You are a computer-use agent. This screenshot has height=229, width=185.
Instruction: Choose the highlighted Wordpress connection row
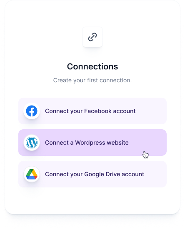(92, 143)
